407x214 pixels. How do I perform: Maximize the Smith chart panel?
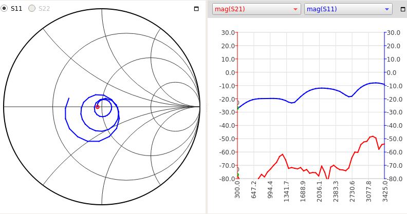pyautogui.click(x=196, y=9)
